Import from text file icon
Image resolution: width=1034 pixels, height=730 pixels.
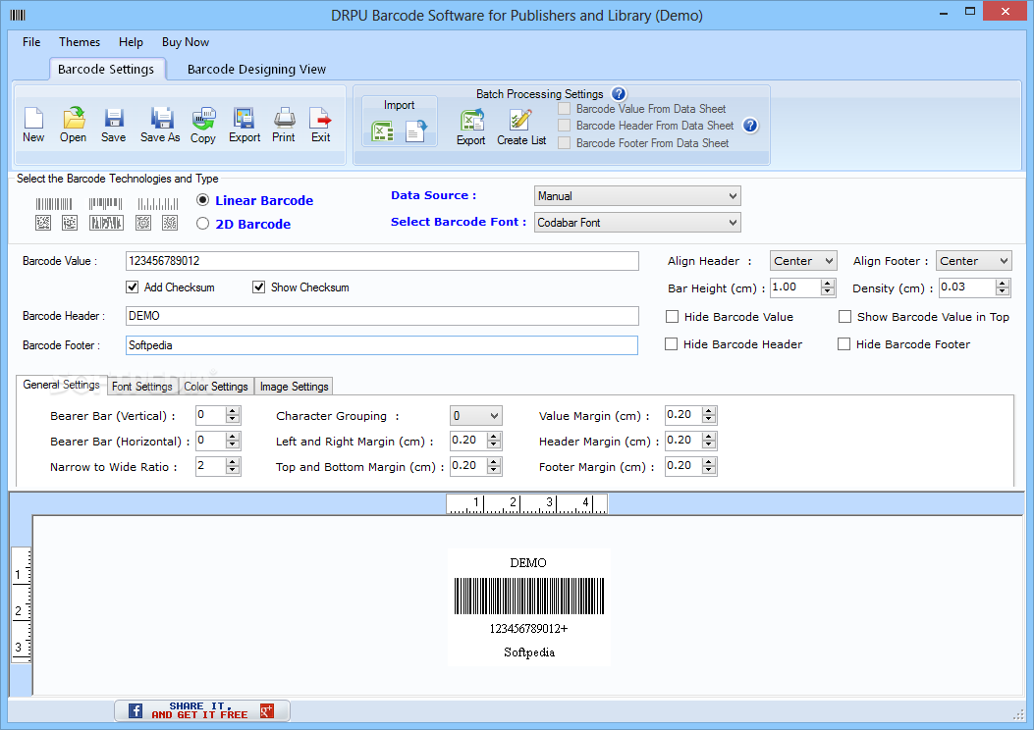coord(416,131)
